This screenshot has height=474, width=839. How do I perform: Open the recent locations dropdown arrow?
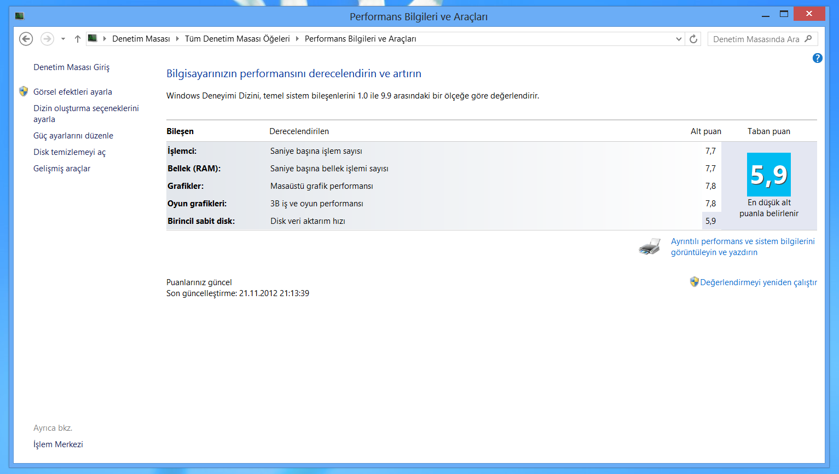point(63,39)
